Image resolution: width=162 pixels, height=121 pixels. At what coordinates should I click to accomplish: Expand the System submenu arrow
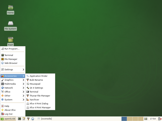(x=23, y=99)
